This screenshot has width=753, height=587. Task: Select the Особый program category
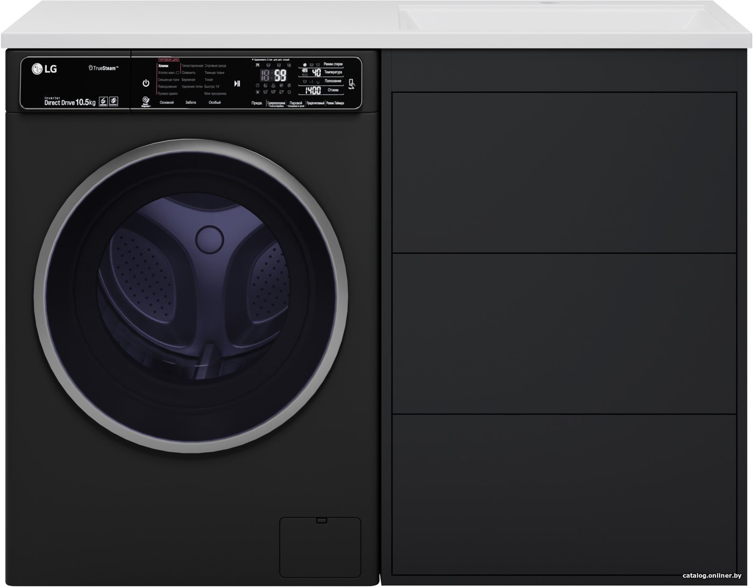click(x=215, y=102)
